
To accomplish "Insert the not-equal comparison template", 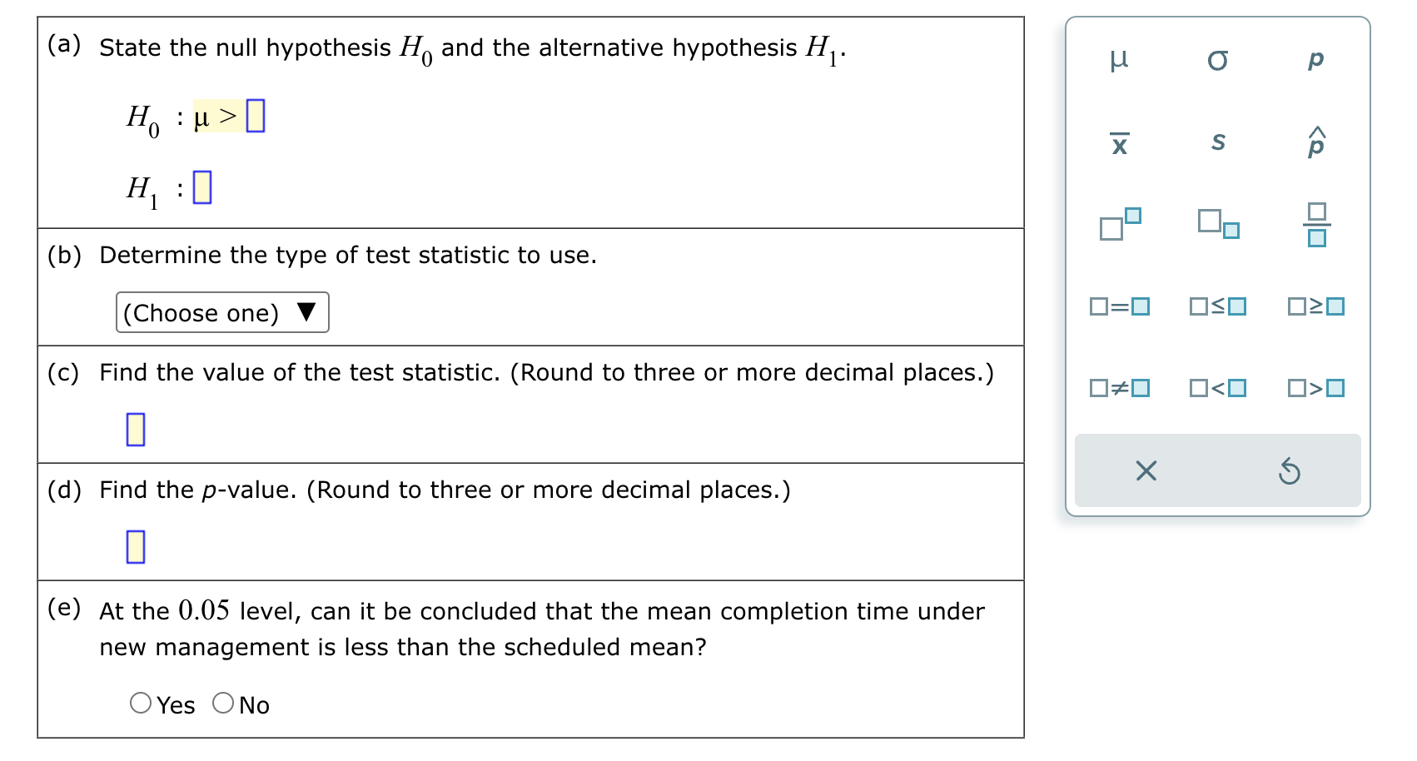I will coord(1120,387).
